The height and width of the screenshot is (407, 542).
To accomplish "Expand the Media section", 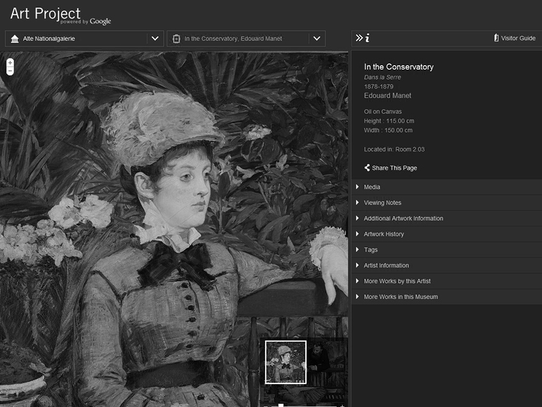I will tap(447, 187).
